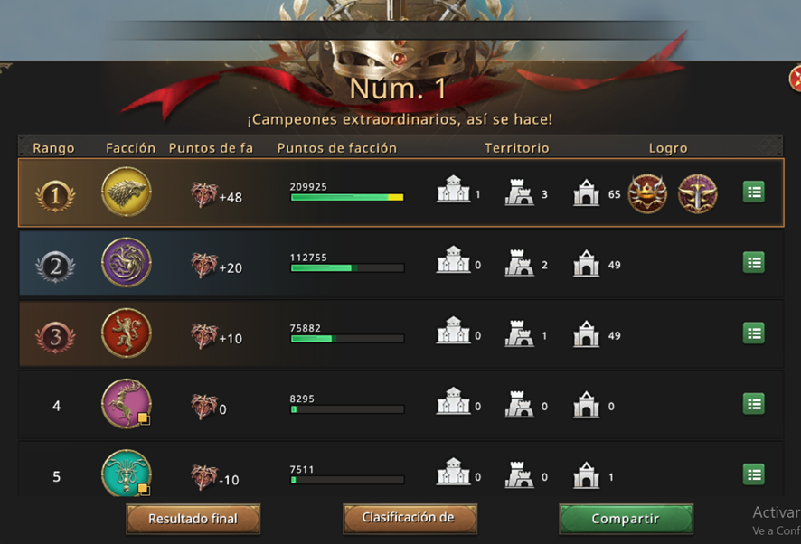The image size is (801, 544).
Task: Select the Territorio column header
Action: pyautogui.click(x=516, y=148)
